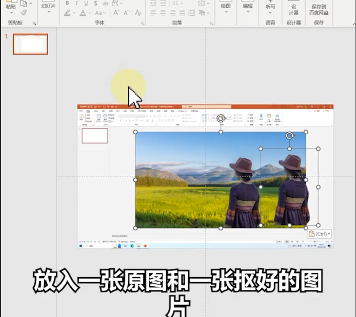The image size is (356, 317).
Task: Expand the Copy dropdown arrow
Action: point(31,4)
